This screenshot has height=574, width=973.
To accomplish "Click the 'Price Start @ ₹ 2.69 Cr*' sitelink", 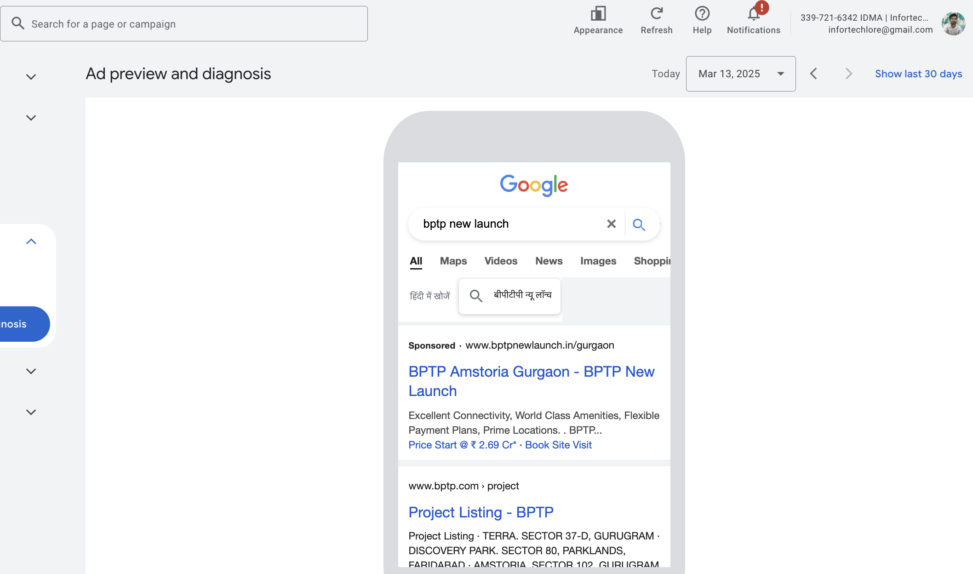I will pyautogui.click(x=463, y=445).
